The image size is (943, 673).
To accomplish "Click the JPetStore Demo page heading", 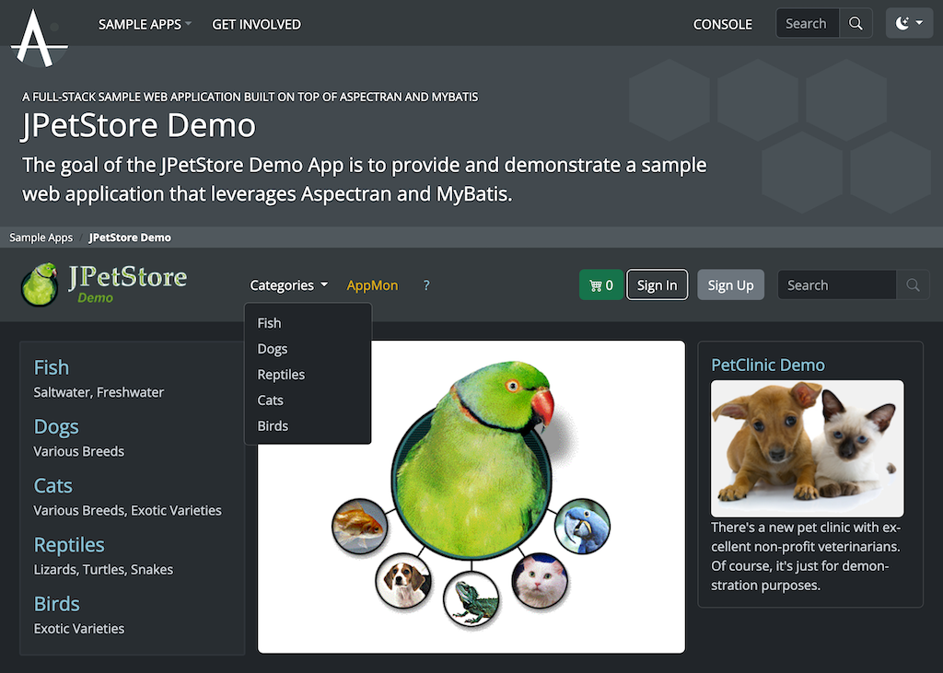I will 139,126.
